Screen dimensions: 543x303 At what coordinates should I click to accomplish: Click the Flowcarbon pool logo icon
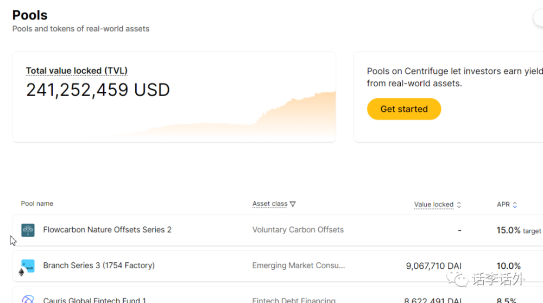(x=28, y=230)
